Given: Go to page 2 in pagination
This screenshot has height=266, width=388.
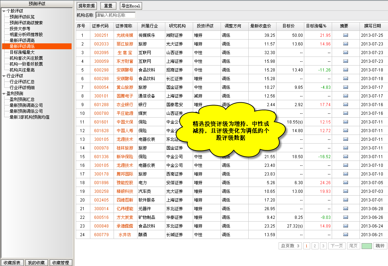Looking at the screenshot, I should tap(315, 246).
